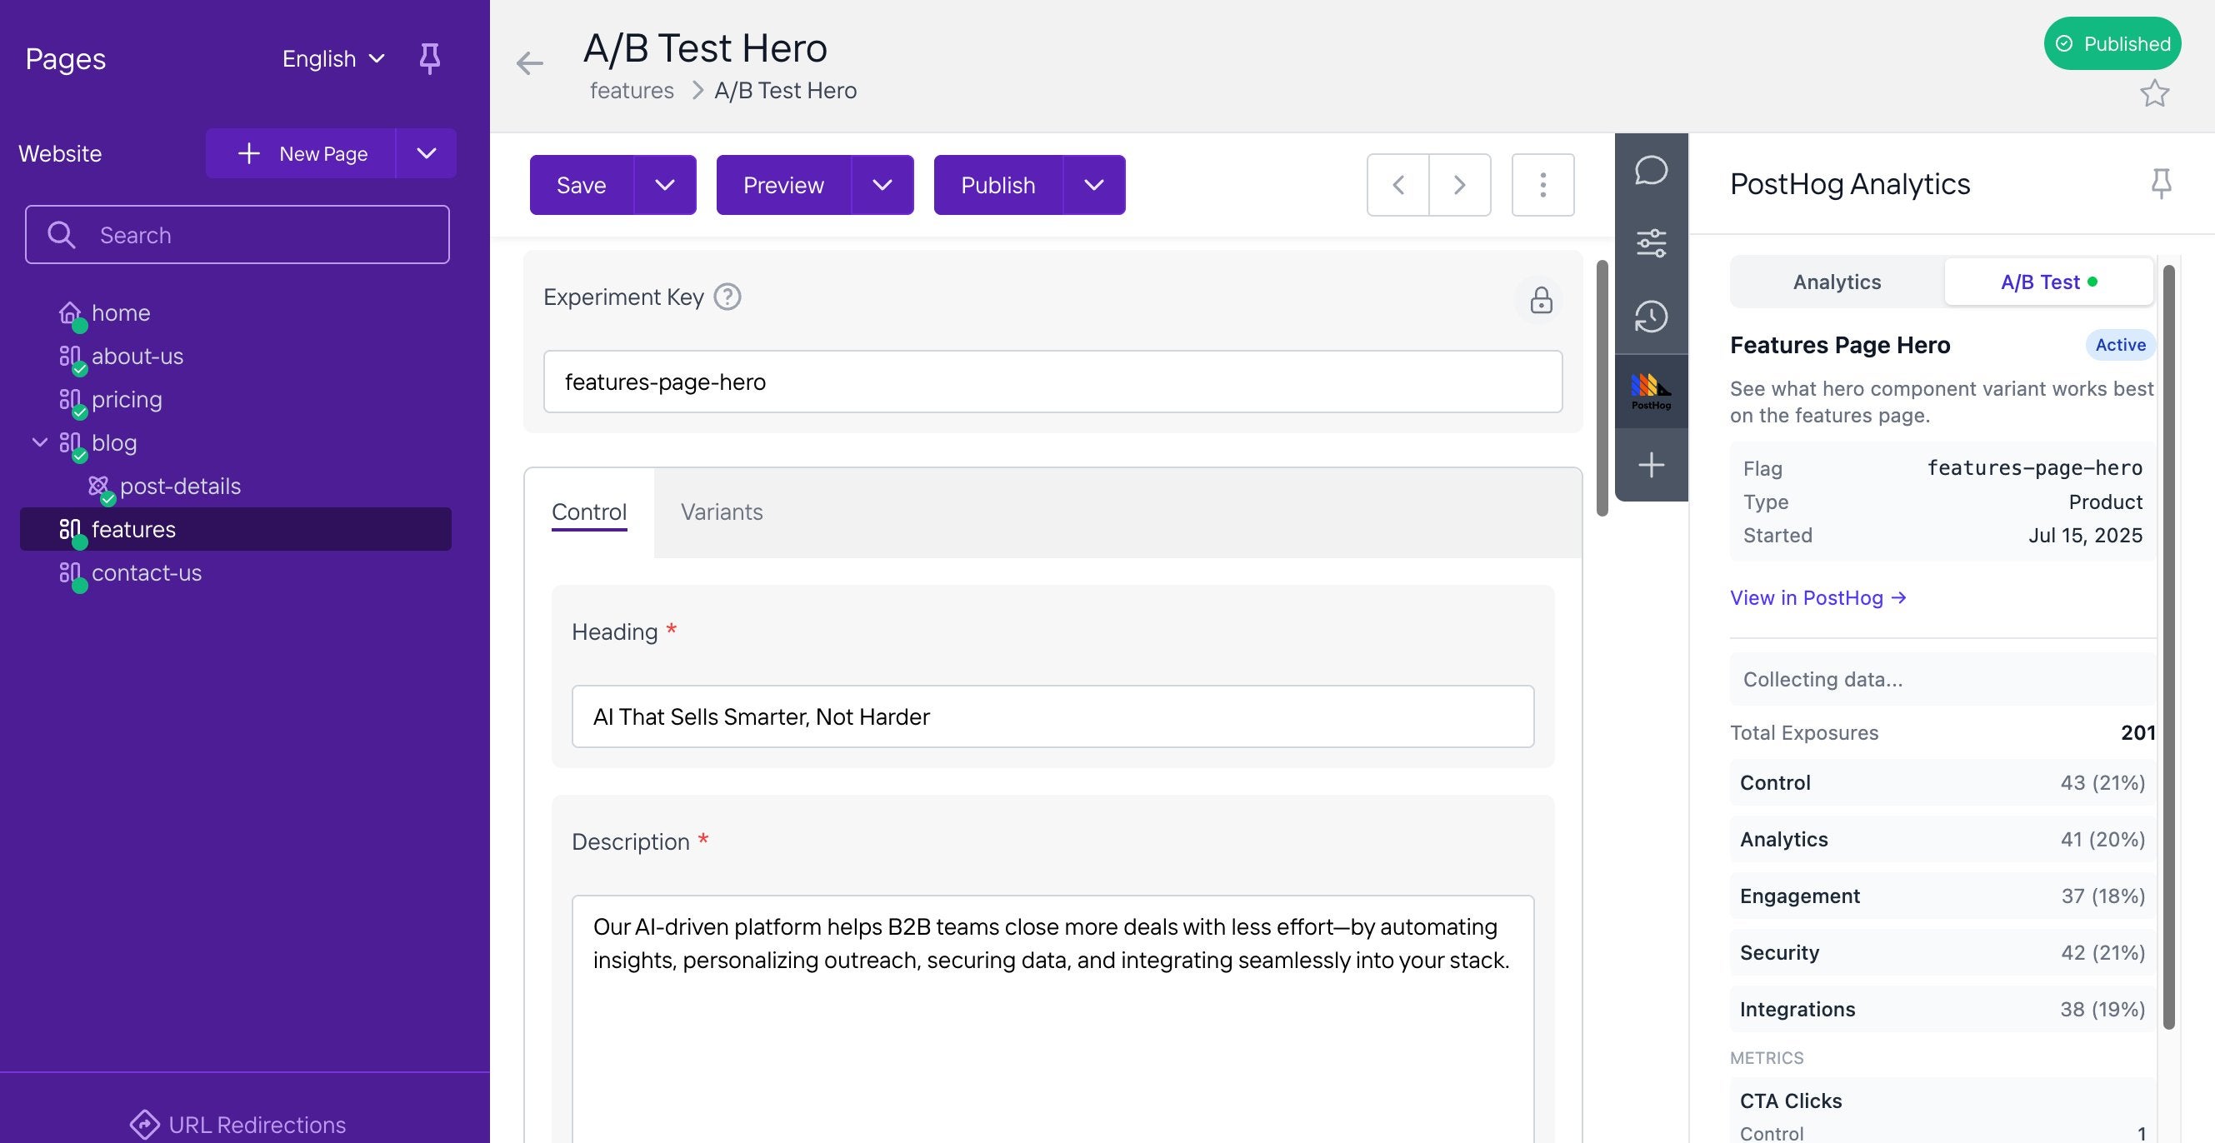Click the blog page icon
Viewport: 2215px width, 1143px height.
pos(71,442)
